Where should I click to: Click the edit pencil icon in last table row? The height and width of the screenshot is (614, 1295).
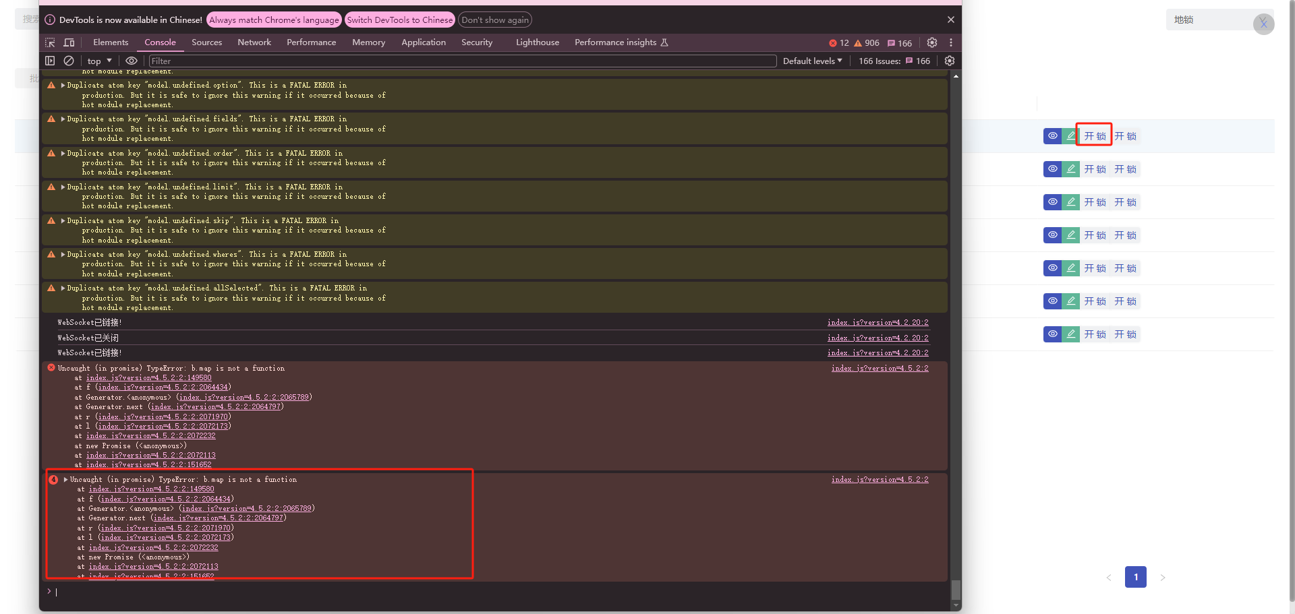(x=1071, y=334)
